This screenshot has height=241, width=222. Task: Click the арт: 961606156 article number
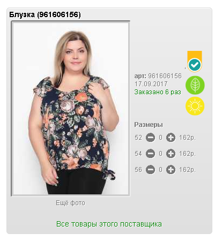point(158,76)
